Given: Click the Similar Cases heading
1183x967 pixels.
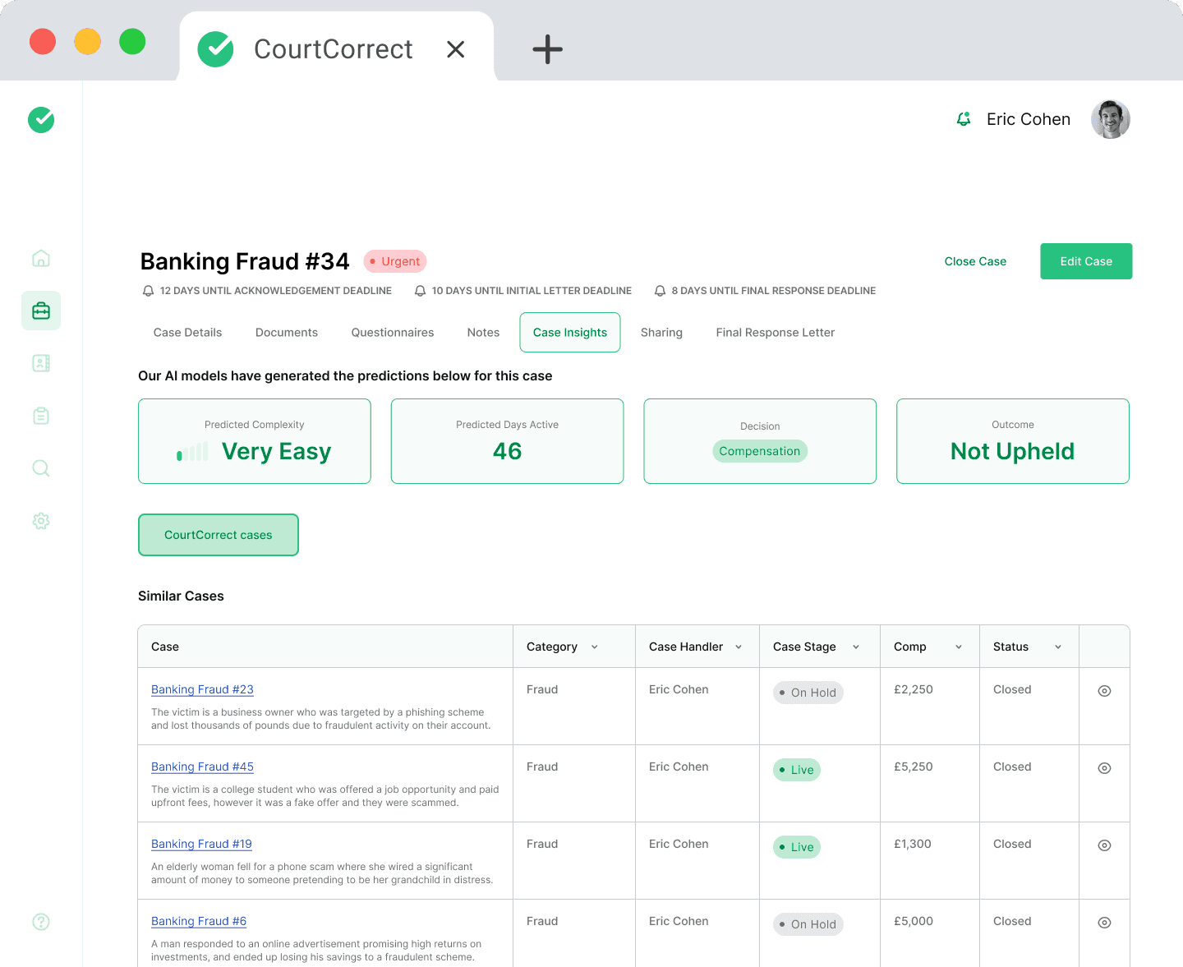Looking at the screenshot, I should tap(181, 596).
